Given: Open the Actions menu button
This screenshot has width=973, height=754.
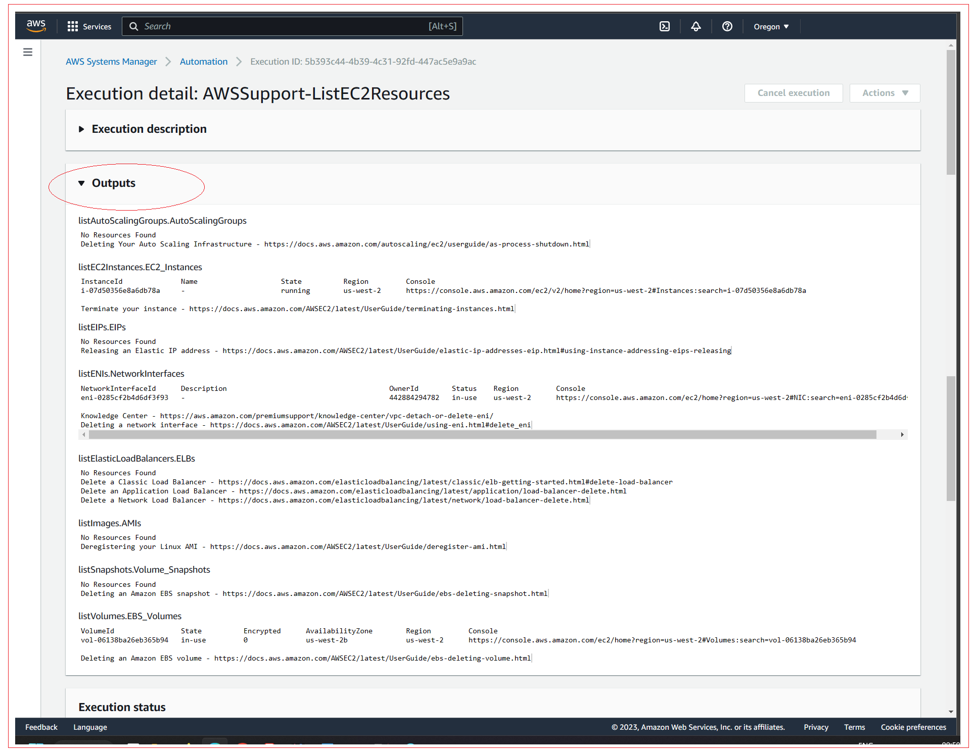Looking at the screenshot, I should 882,92.
